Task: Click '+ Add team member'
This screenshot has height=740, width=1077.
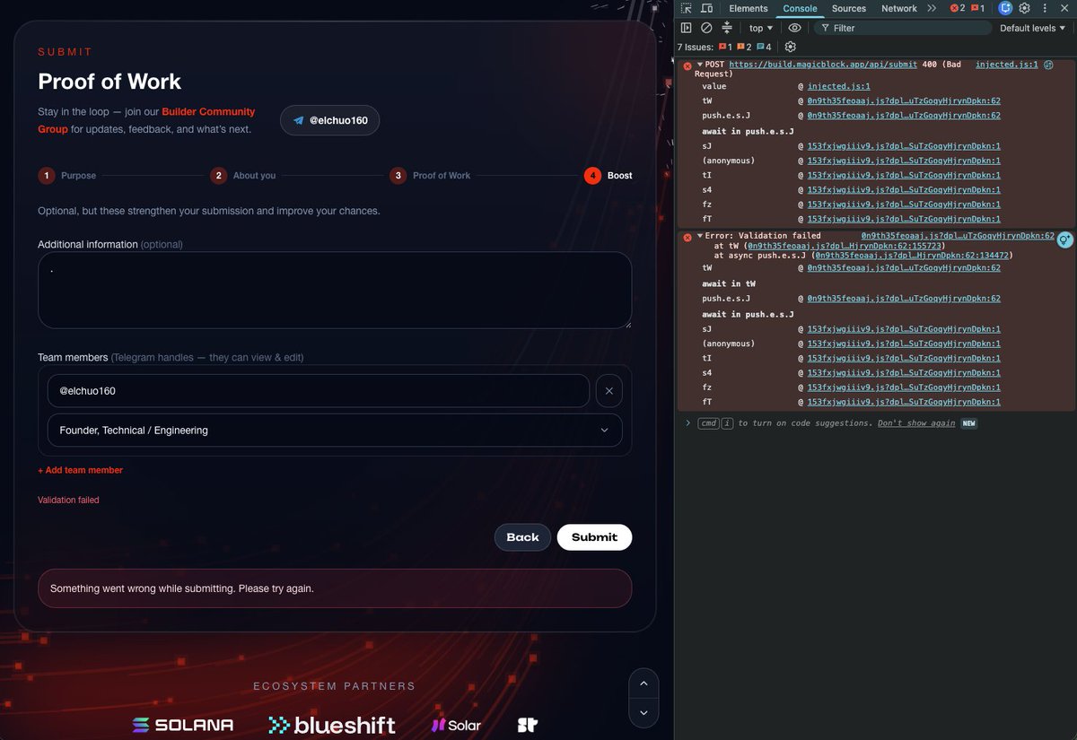Action: (80, 470)
